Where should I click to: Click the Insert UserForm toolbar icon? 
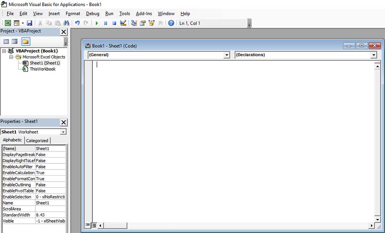17,23
